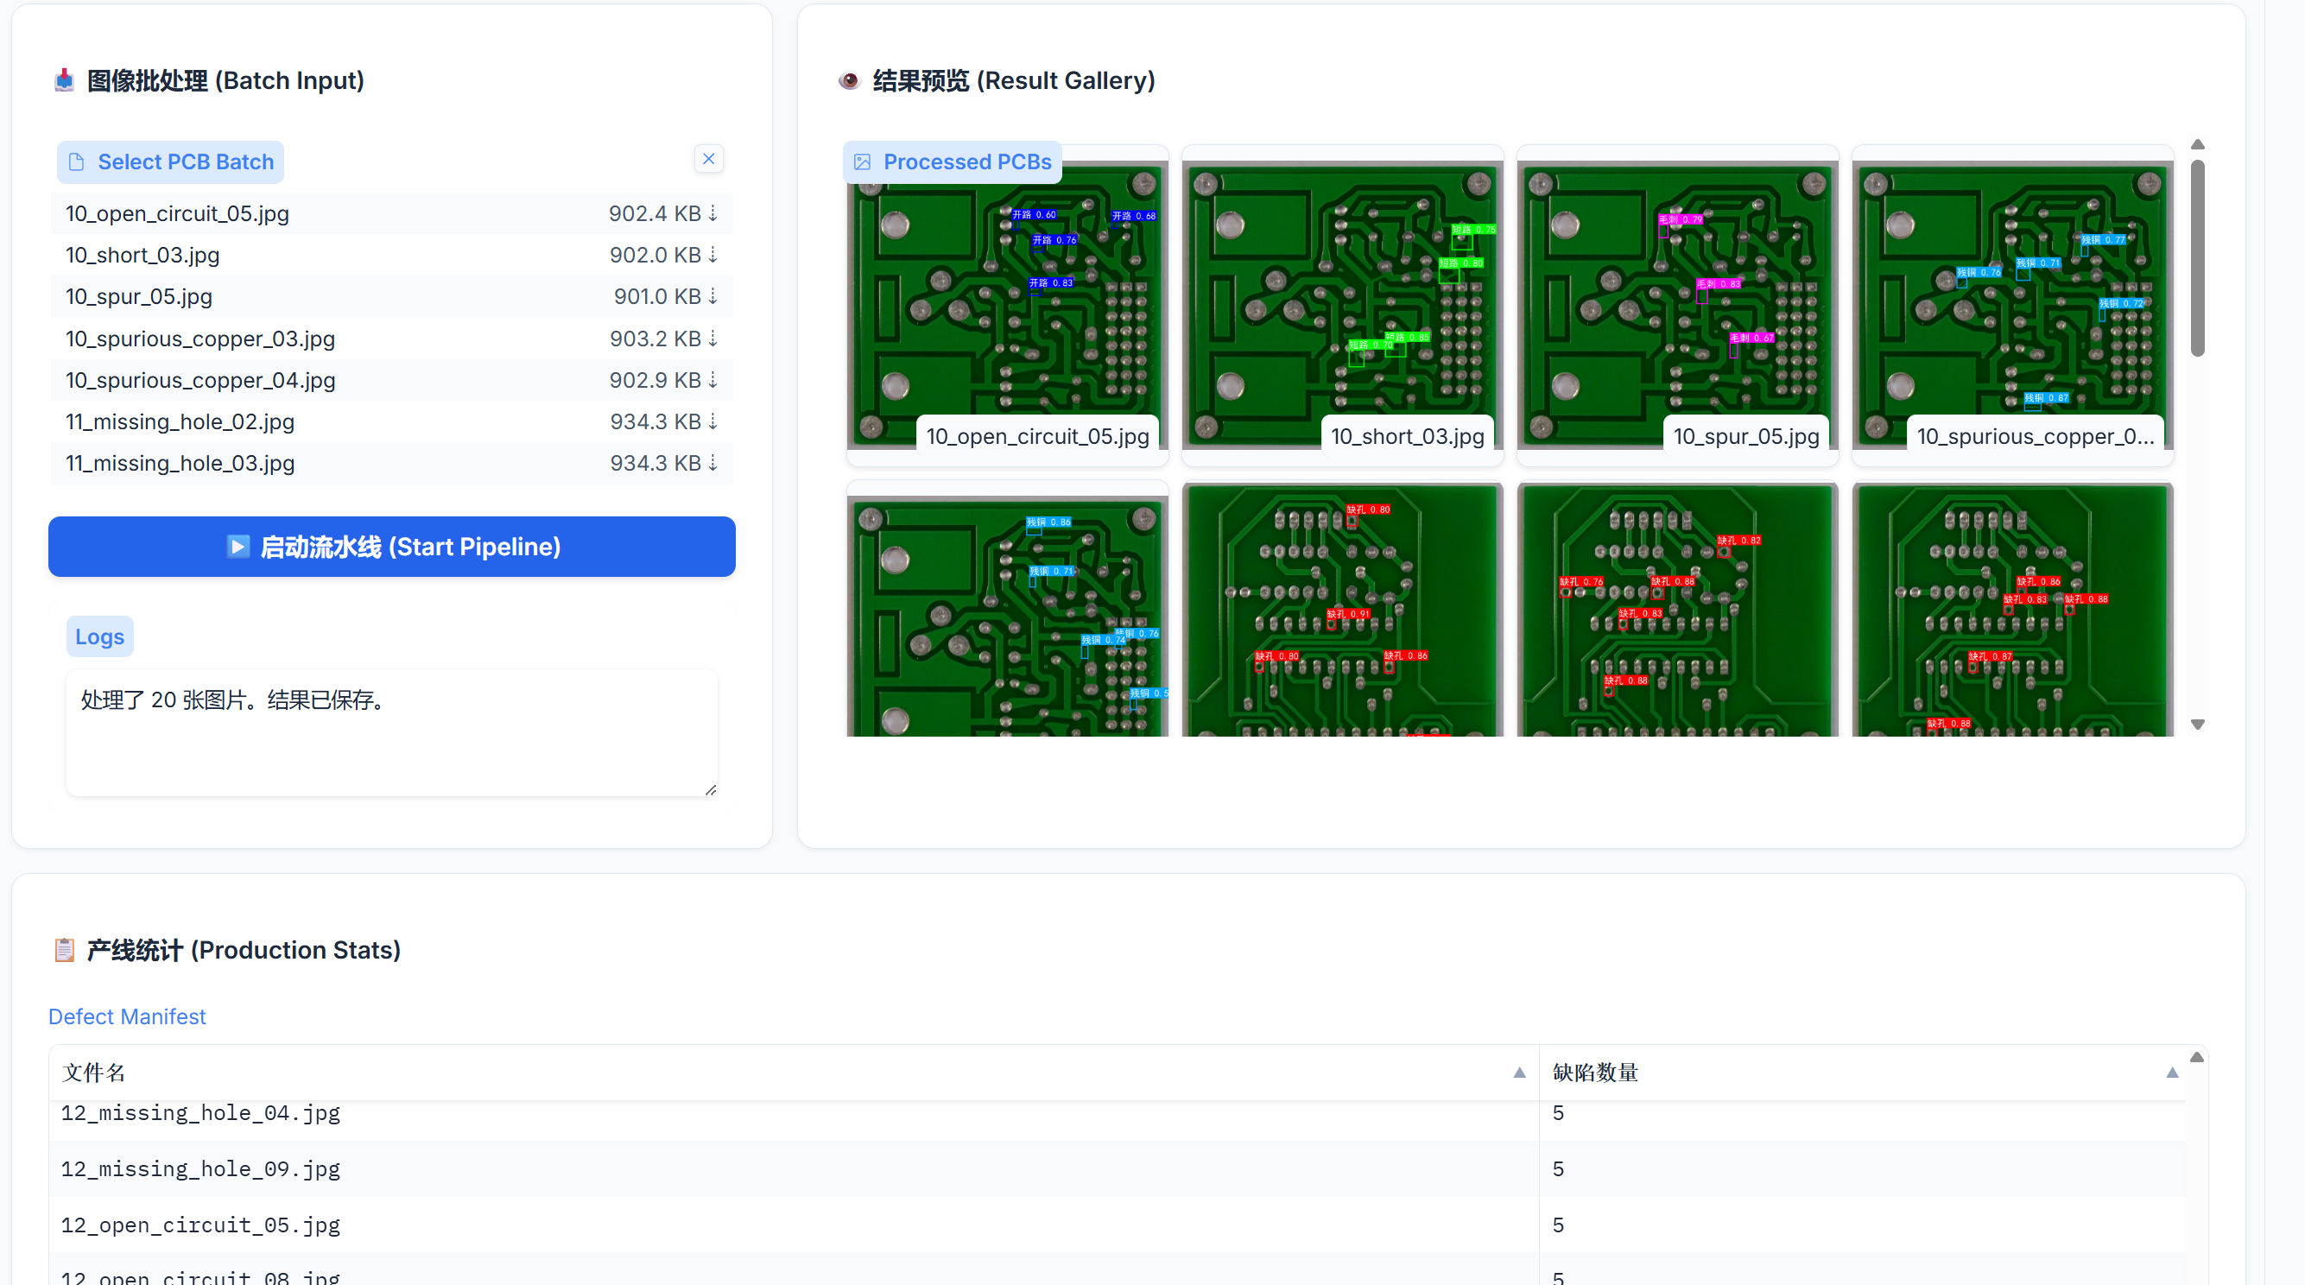Sort table by 文件名 column arrow

[x=1518, y=1073]
